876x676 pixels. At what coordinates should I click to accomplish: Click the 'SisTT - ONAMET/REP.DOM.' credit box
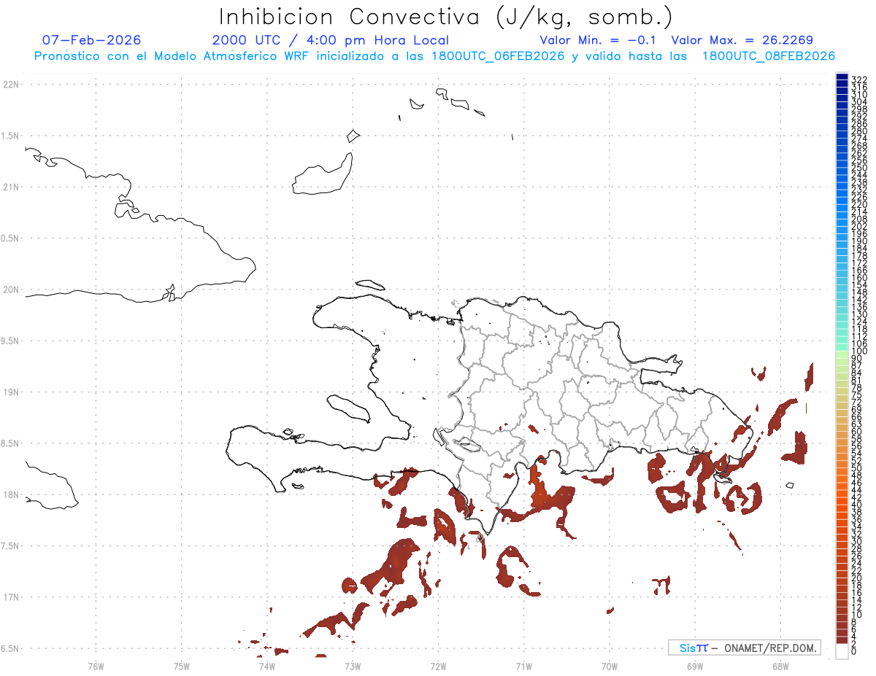tap(744, 648)
